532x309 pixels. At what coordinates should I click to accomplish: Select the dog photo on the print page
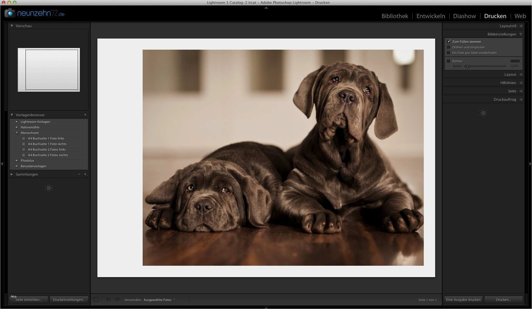283,158
